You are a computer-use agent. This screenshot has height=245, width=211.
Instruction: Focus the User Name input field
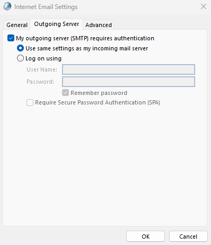128,69
